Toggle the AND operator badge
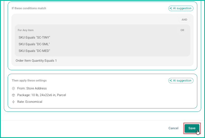Viewport: 205px width, 138px height. (184, 20)
